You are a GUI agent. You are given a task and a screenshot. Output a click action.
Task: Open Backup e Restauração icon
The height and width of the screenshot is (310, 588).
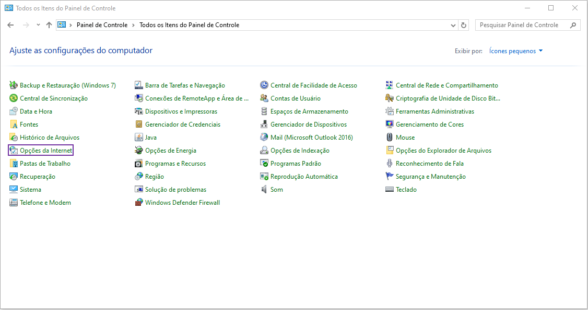(x=14, y=85)
